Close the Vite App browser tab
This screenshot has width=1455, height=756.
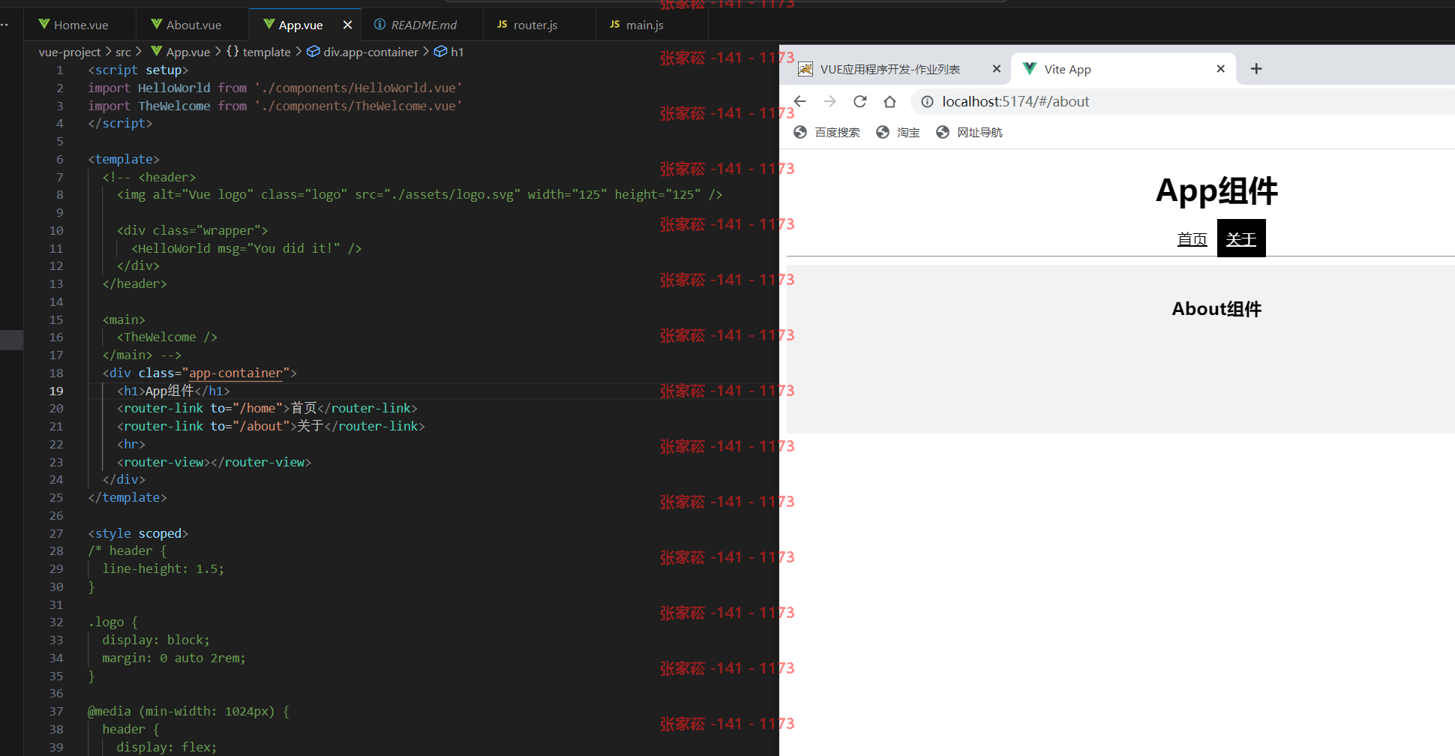pyautogui.click(x=1220, y=69)
